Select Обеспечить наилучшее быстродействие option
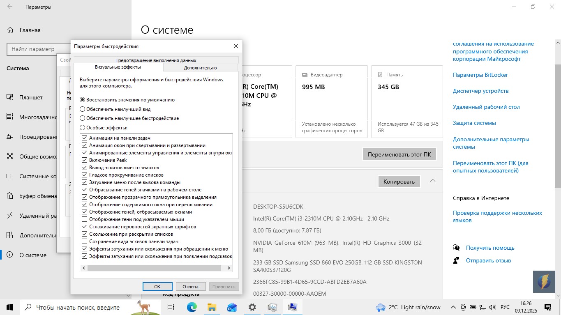Screen dimensions: 561x315 tap(83, 118)
